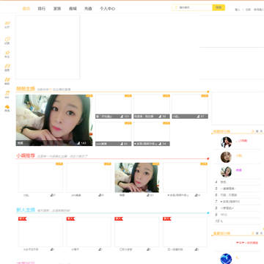The image size is (264, 264).
Task: Open the girl photo card in 小编推荐 section
Action: pos(137,177)
